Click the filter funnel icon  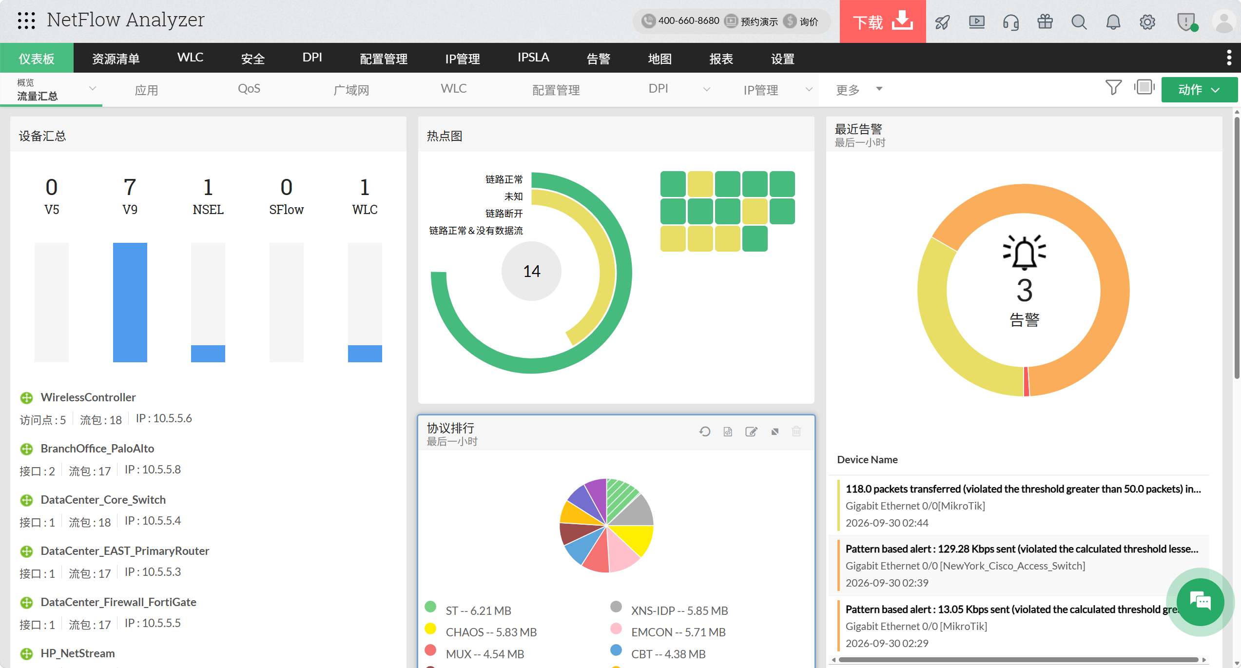tap(1113, 88)
